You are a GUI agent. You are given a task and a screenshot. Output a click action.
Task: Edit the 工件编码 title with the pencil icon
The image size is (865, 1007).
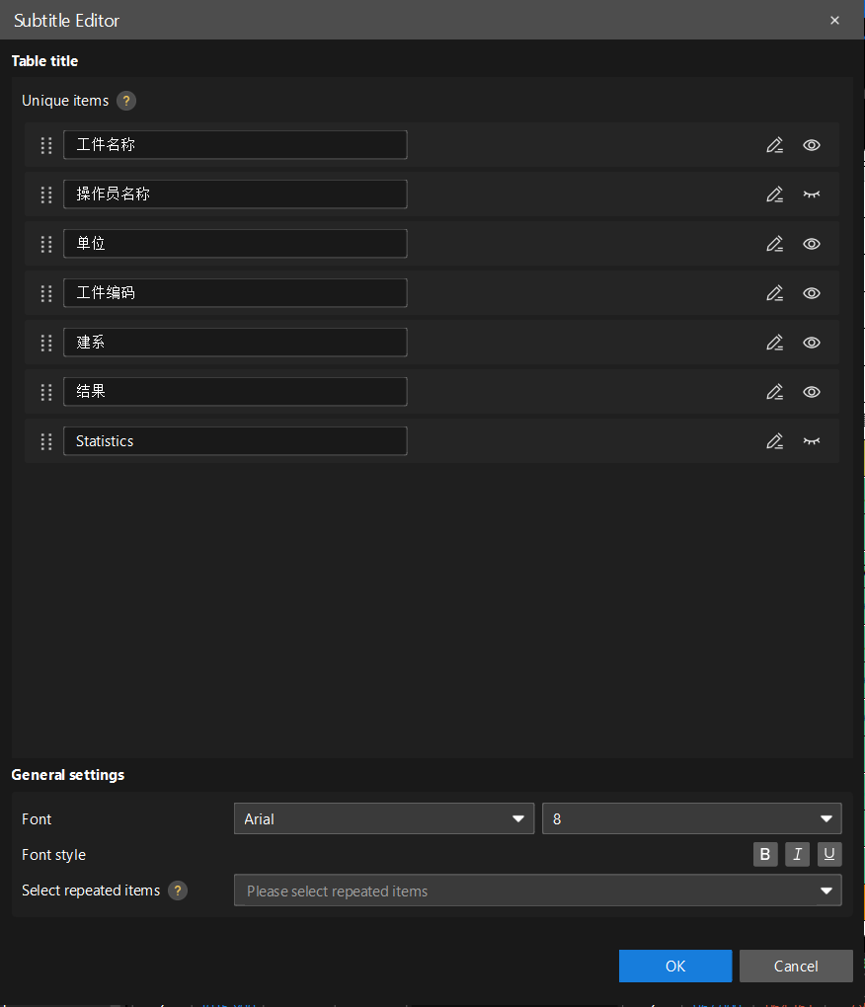775,292
